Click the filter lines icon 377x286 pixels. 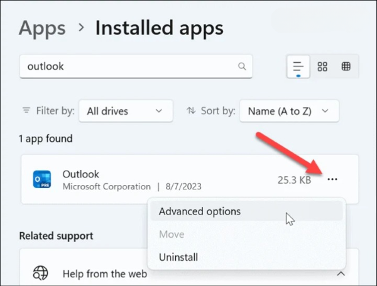click(x=26, y=110)
